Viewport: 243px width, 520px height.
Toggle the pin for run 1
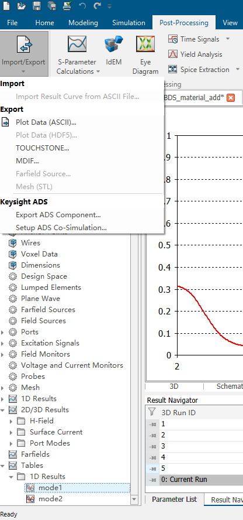[x=152, y=424]
